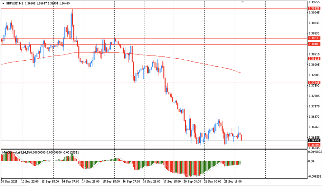Select the 17 Sep 15:00 time label
322x186 pixels.
click(x=172, y=182)
